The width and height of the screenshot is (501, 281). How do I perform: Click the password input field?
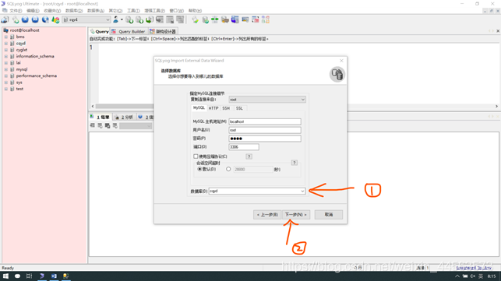(x=265, y=139)
